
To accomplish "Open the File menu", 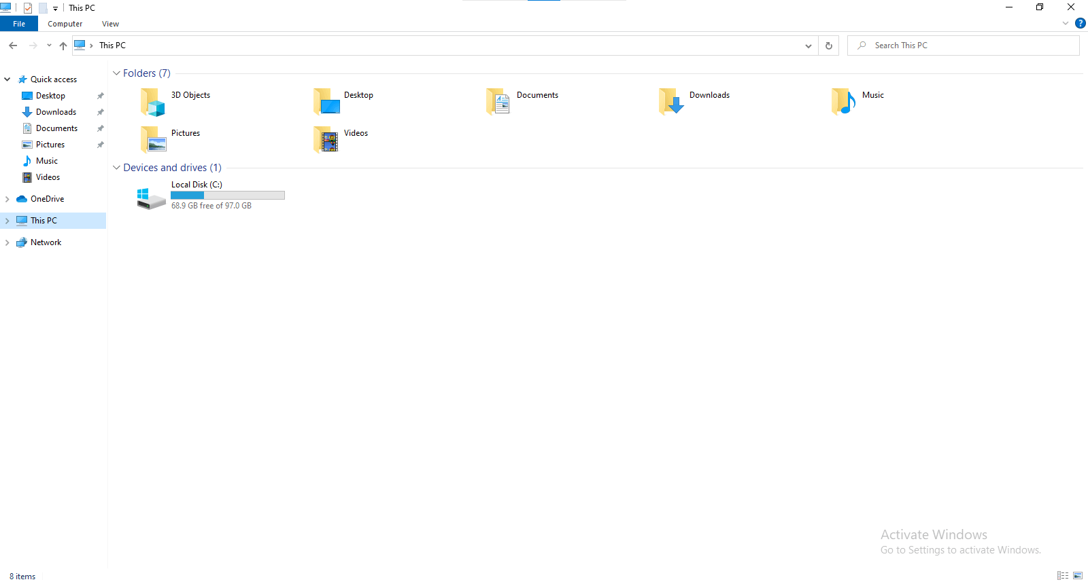I will point(19,24).
